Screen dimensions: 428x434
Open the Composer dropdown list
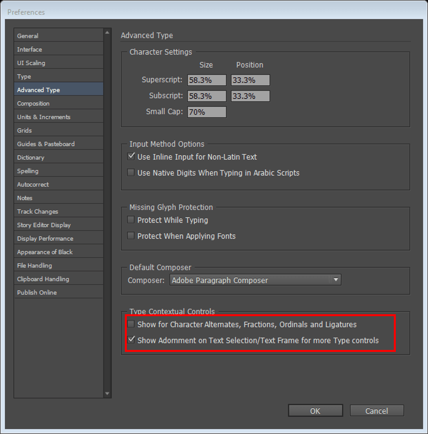[x=255, y=280]
